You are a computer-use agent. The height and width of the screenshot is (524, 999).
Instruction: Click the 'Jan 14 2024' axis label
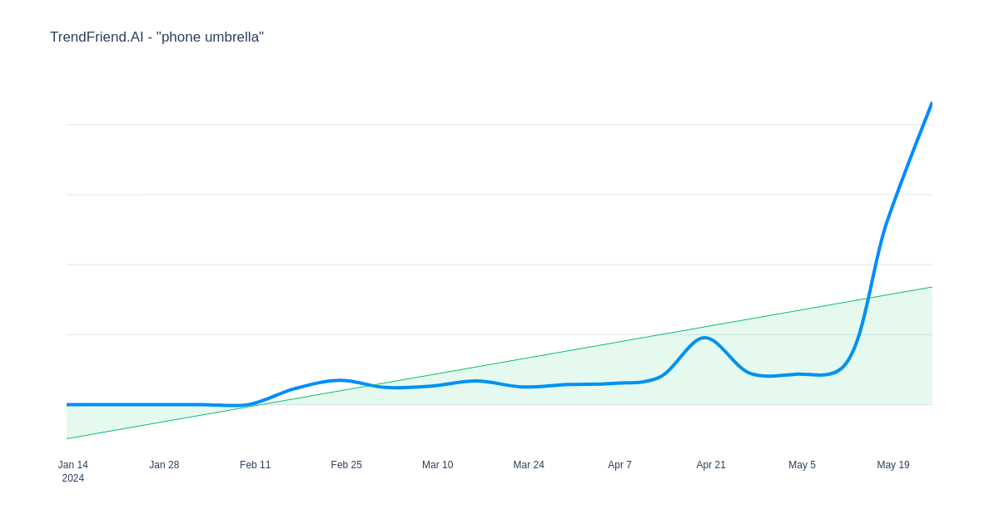[73, 472]
